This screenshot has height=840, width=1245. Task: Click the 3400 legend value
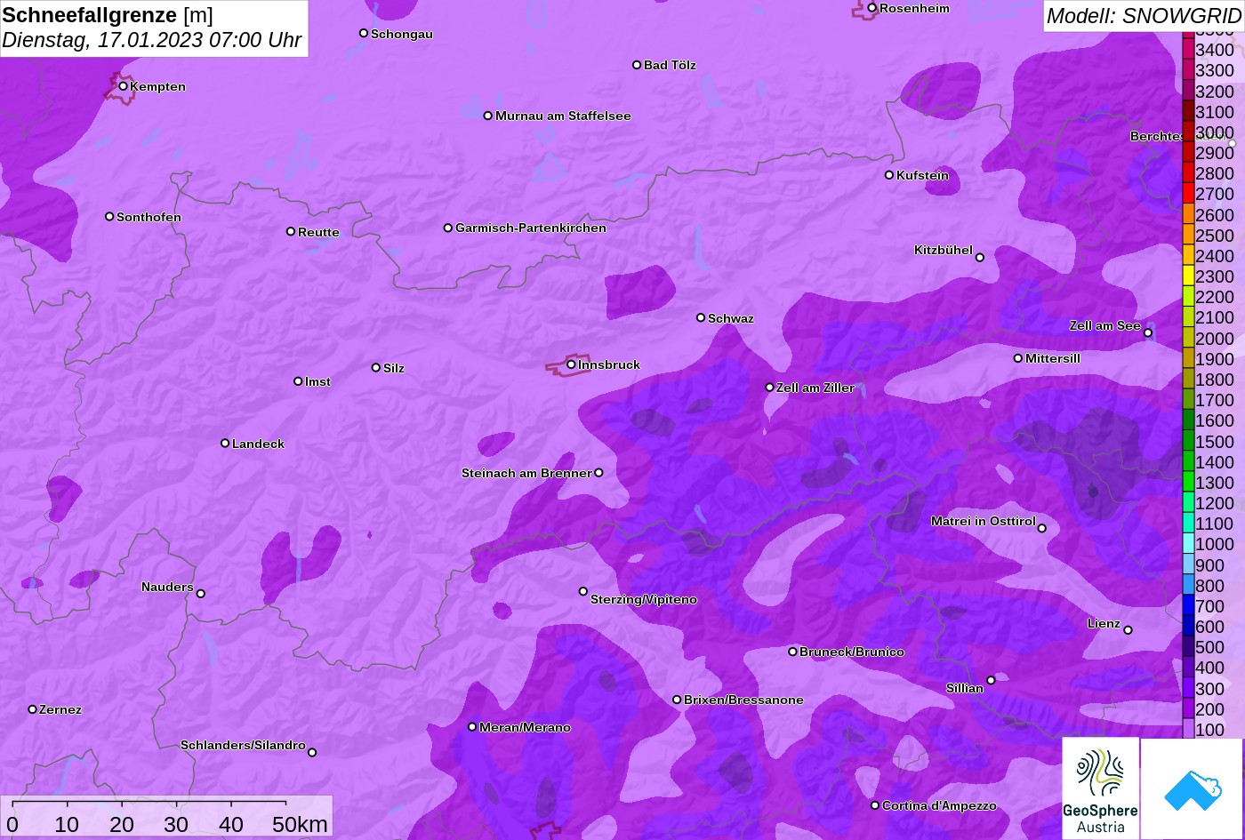(x=1215, y=50)
